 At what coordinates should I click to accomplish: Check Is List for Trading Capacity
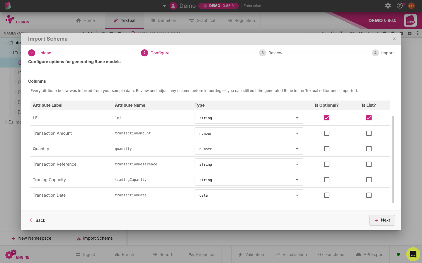tap(369, 180)
